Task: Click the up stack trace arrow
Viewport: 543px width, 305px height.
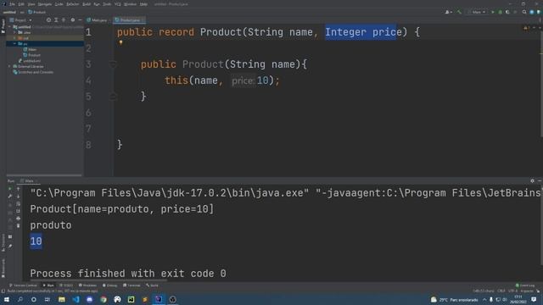Action: click(x=18, y=189)
